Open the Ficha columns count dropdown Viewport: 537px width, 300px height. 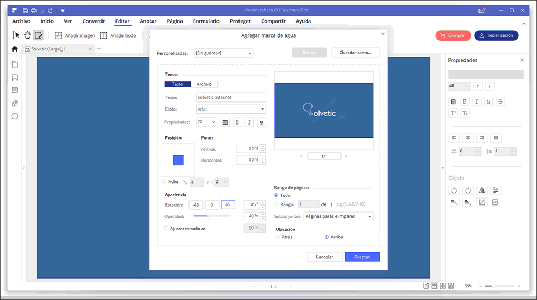pos(221,181)
